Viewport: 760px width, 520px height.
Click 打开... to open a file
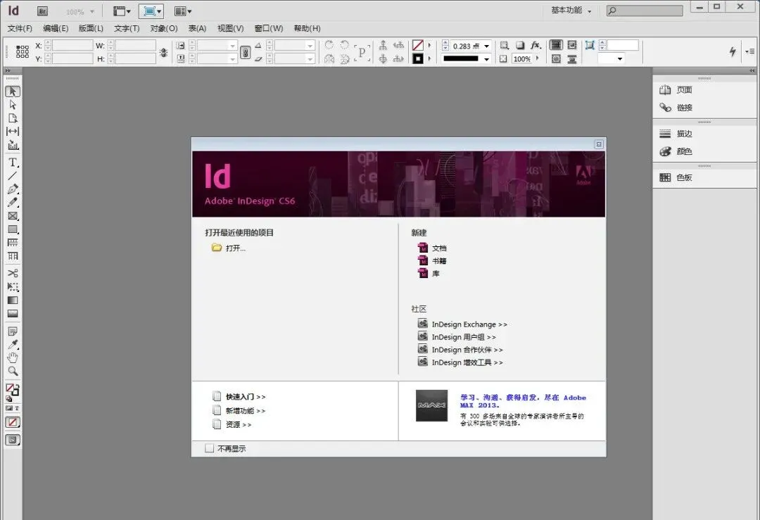pos(229,248)
